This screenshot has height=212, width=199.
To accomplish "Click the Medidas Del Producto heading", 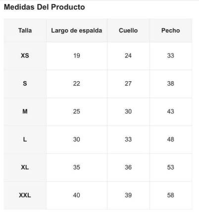I will [x=44, y=7].
